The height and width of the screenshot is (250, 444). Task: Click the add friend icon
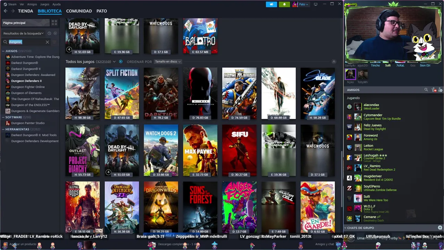pyautogui.click(x=441, y=90)
